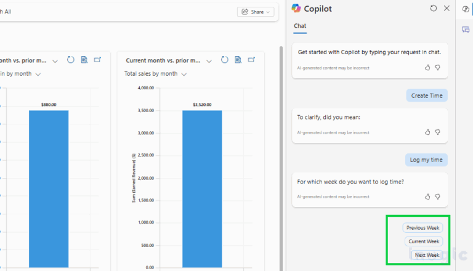Click the '4,000.00' axis value
473x271 pixels.
click(146, 88)
